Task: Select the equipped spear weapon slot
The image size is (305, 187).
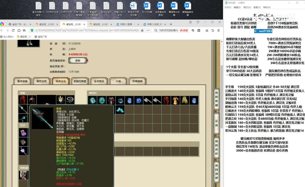Action: 23,109
